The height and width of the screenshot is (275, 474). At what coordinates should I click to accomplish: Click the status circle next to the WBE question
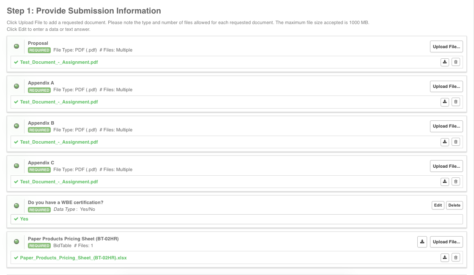(16, 206)
